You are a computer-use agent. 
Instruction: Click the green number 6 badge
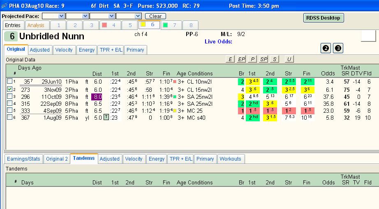pyautogui.click(x=11, y=36)
